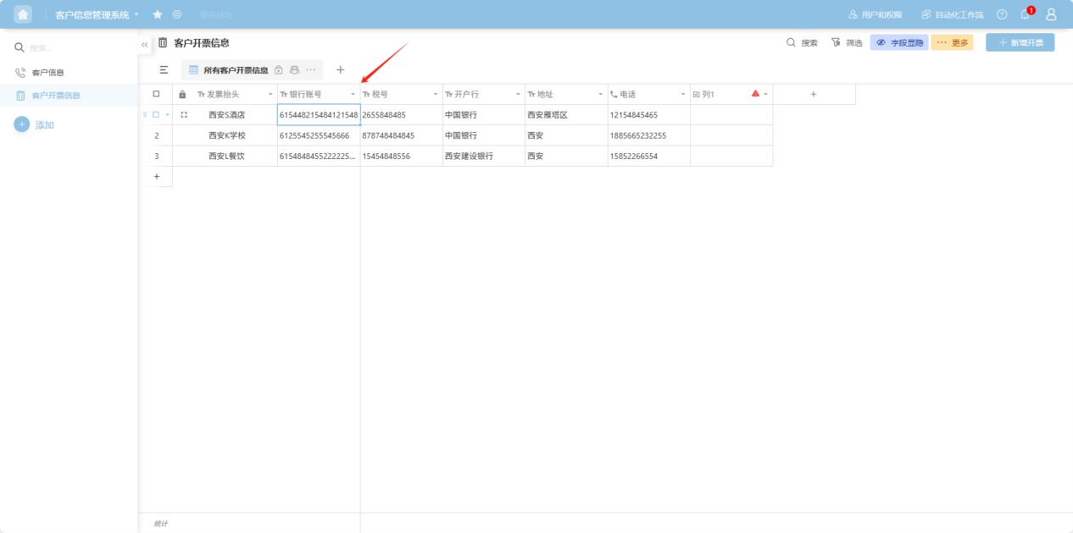The image size is (1073, 533).
Task: Collapse the left sidebar using the double chevron
Action: click(x=144, y=44)
